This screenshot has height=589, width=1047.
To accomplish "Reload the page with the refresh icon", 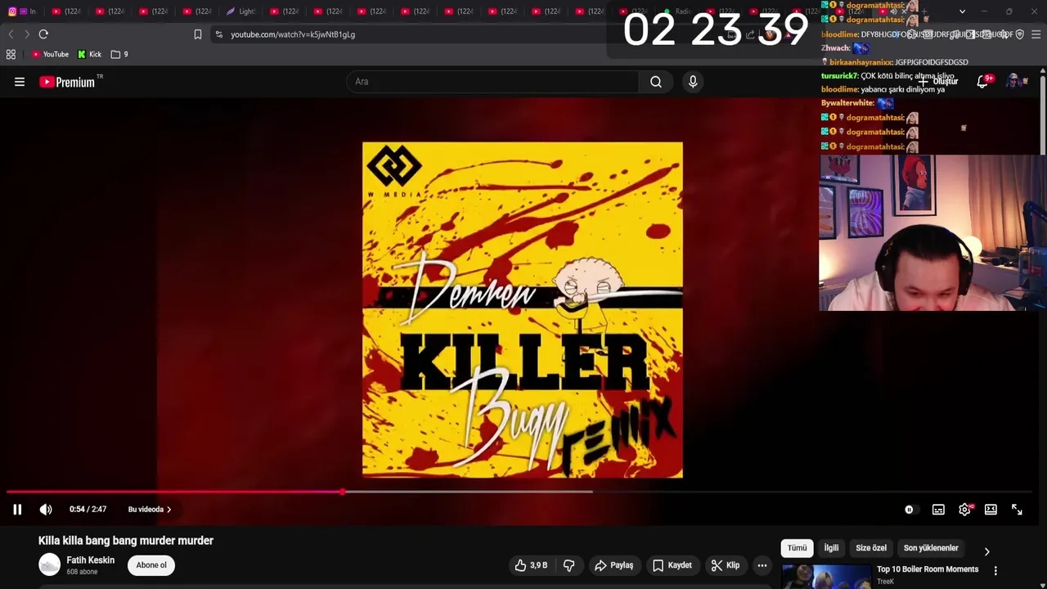I will pyautogui.click(x=43, y=34).
